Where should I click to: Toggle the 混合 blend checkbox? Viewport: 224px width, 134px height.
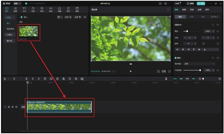[176, 58]
